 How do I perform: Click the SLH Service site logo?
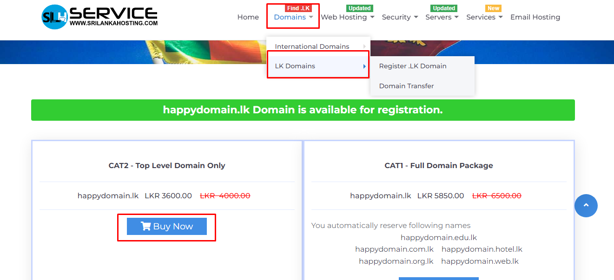[x=99, y=17]
